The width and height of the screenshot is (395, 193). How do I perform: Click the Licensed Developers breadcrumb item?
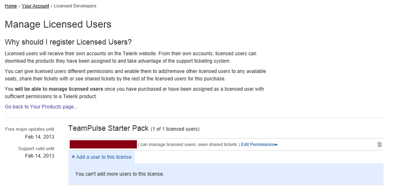(75, 6)
